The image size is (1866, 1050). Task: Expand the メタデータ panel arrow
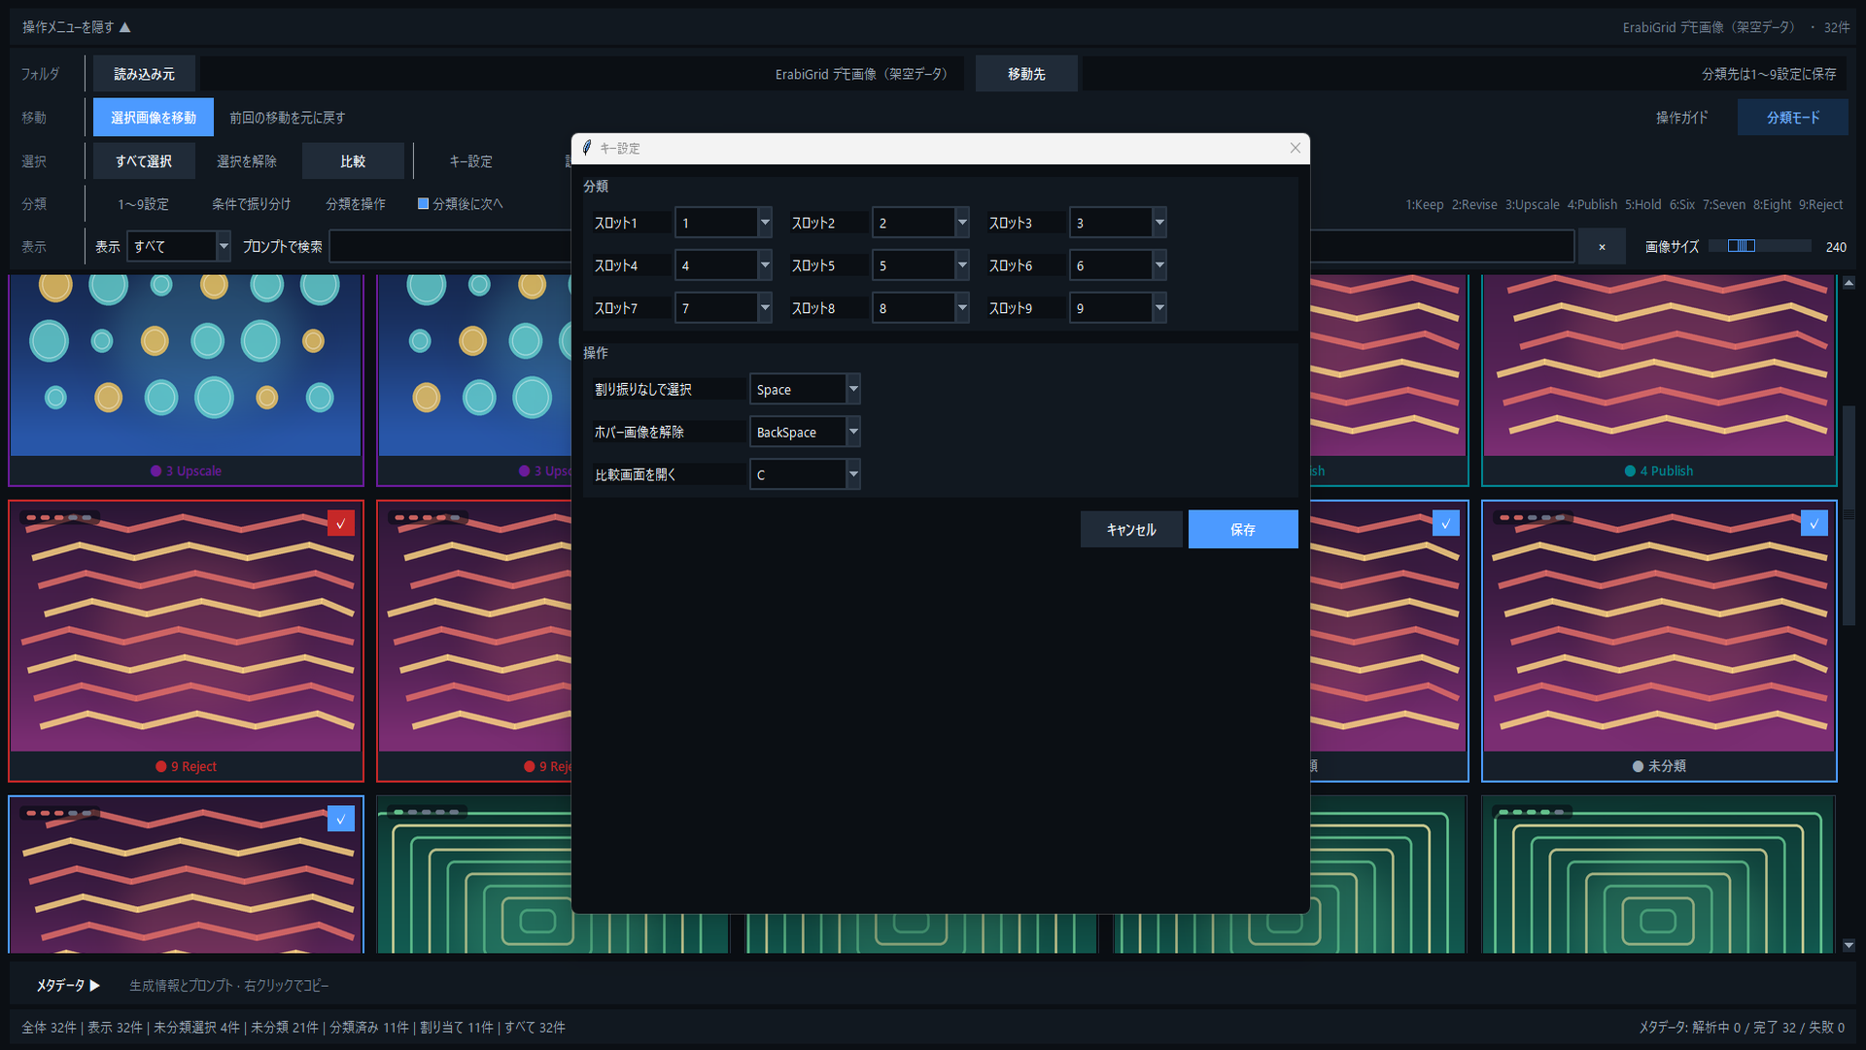coord(95,985)
